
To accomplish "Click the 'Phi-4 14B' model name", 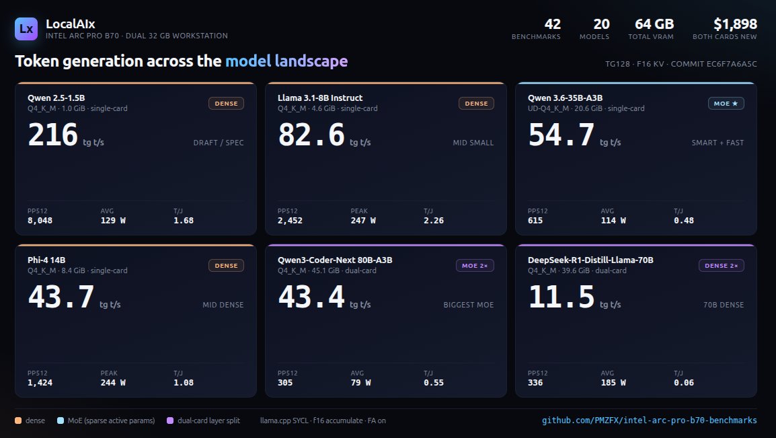I will point(46,260).
